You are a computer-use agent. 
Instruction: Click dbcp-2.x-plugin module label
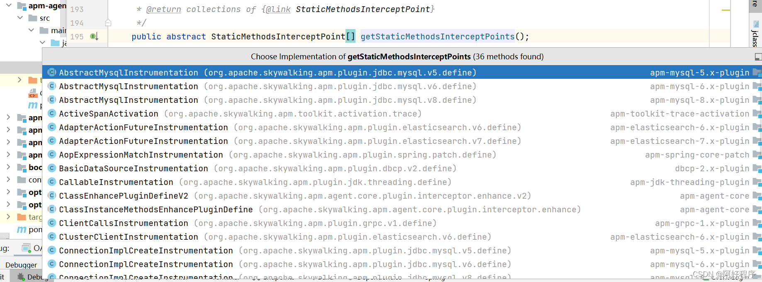pos(712,168)
